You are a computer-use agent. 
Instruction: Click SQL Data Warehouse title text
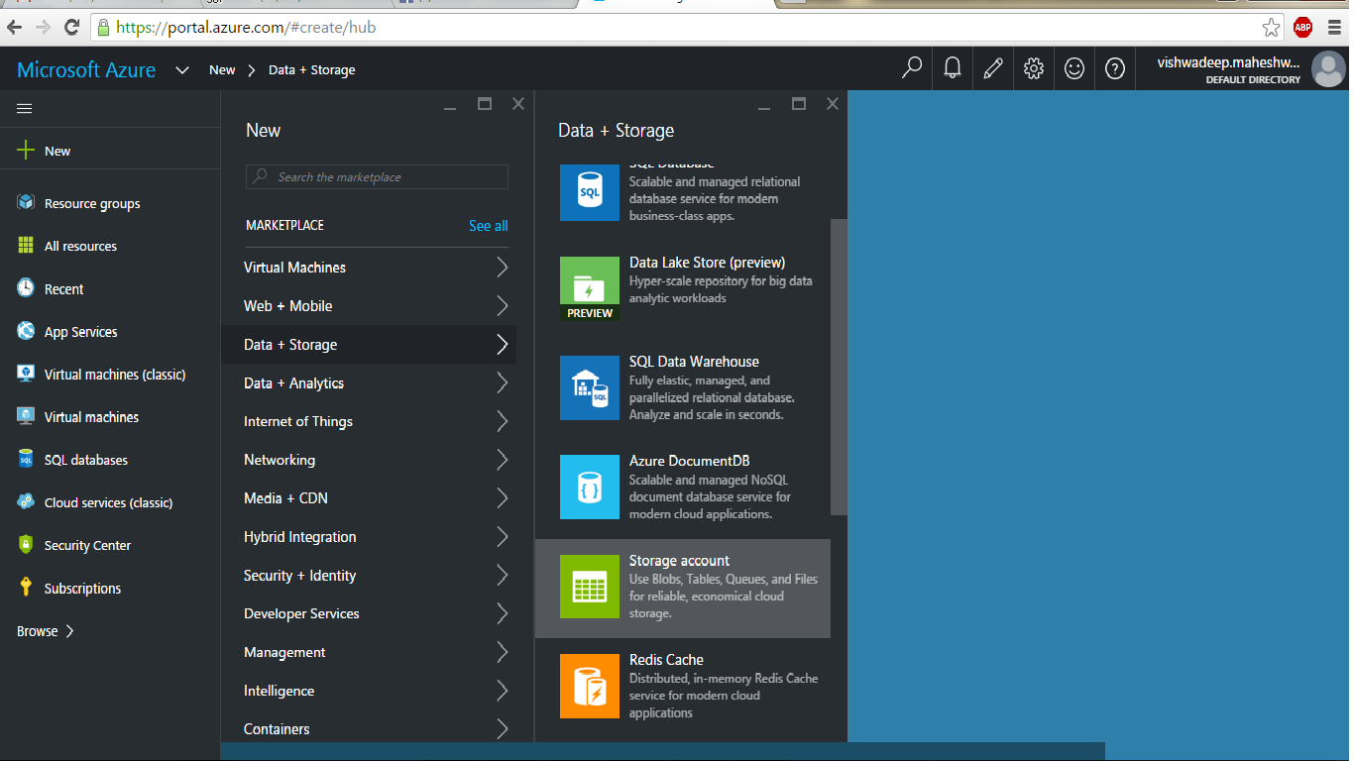pos(694,362)
